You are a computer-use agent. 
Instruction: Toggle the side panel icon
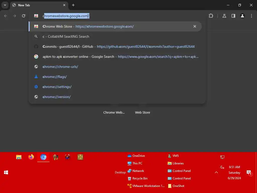coord(233,16)
